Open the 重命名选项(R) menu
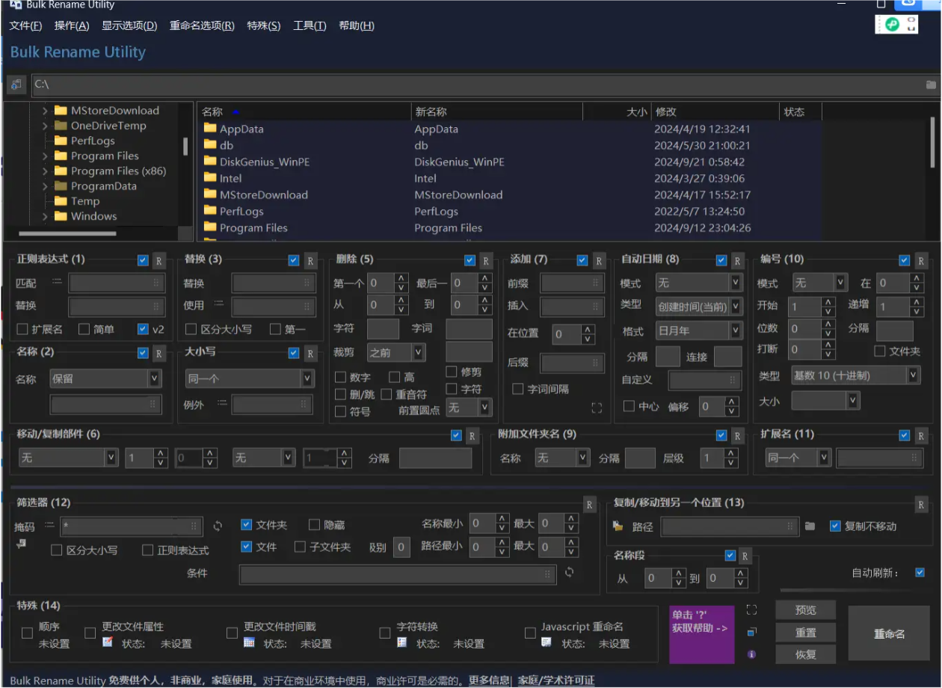Screen dimensions: 942x688 pos(202,25)
